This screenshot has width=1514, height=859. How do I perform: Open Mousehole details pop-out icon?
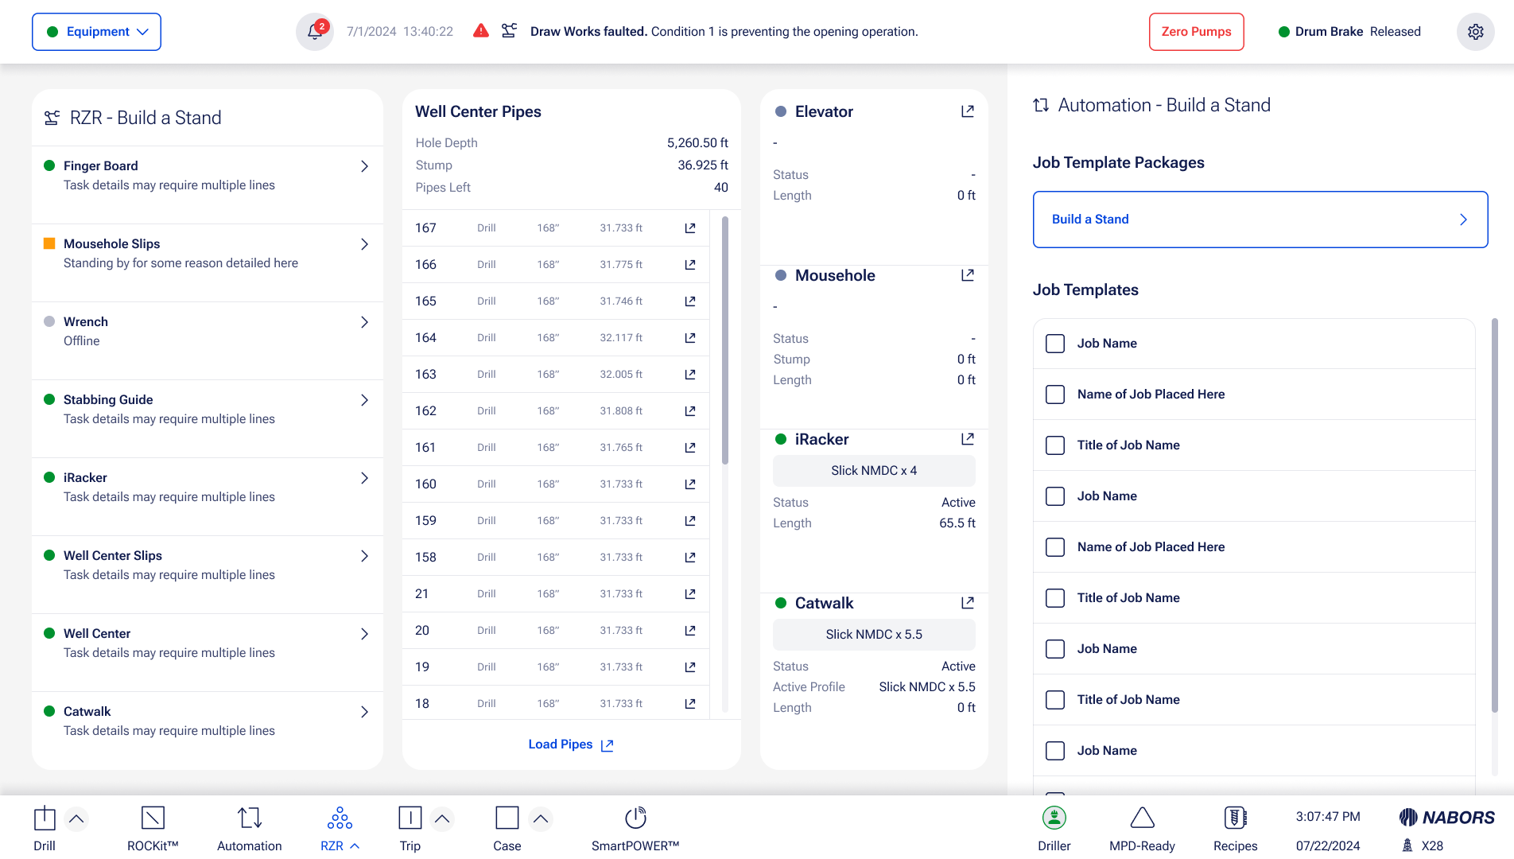968,275
